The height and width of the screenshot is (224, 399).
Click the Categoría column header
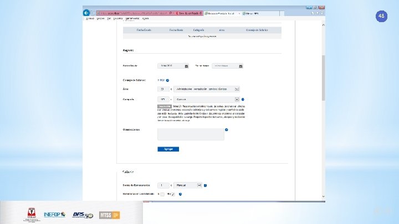pyautogui.click(x=198, y=30)
